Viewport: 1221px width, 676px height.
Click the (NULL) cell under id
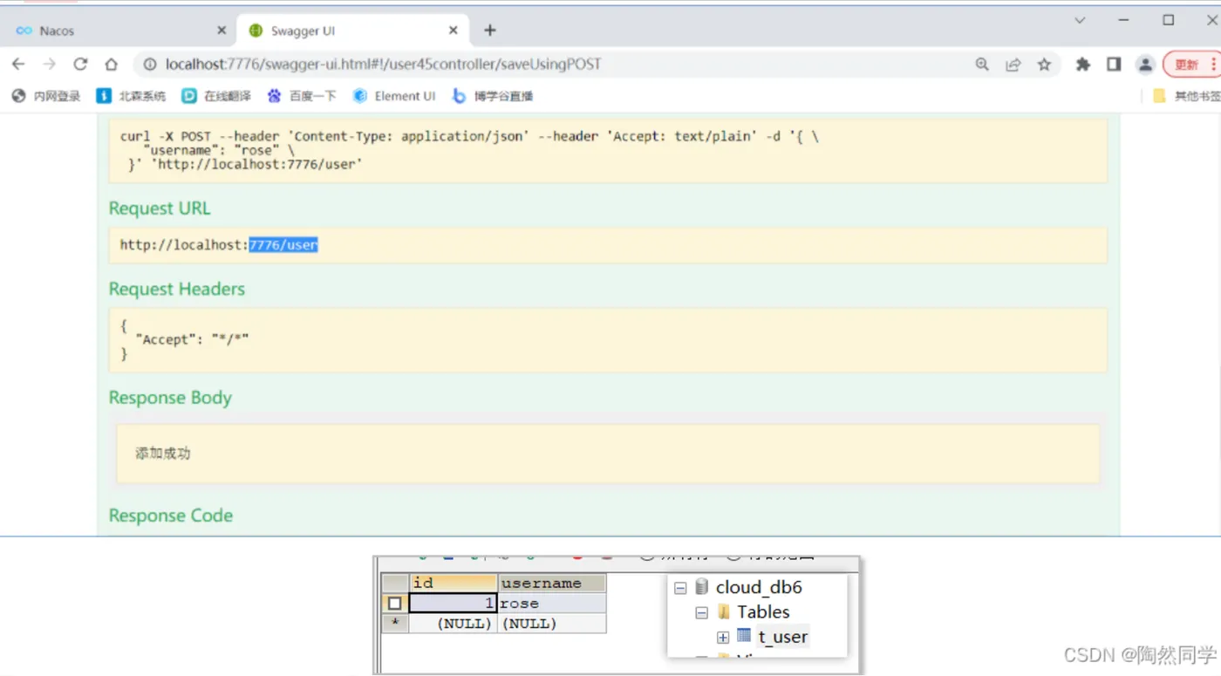[453, 624]
